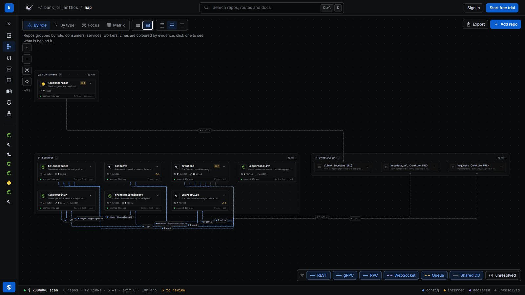The width and height of the screenshot is (525, 295).
Task: Zoom in on the map with plus
Action: pos(27,48)
